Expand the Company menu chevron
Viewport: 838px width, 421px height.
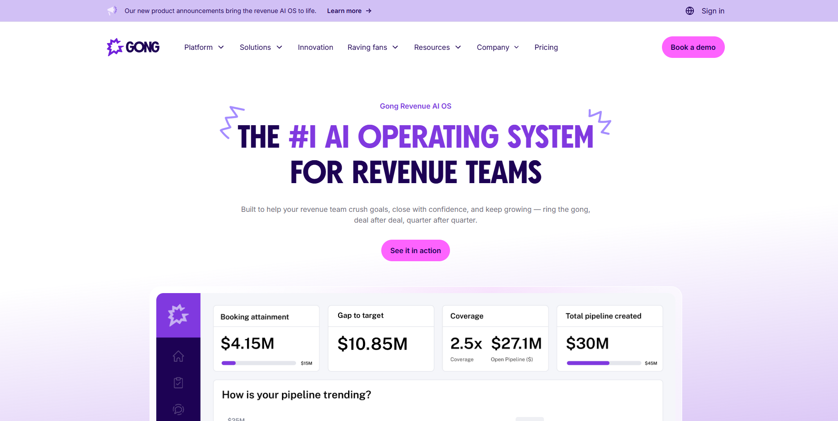pyautogui.click(x=516, y=47)
